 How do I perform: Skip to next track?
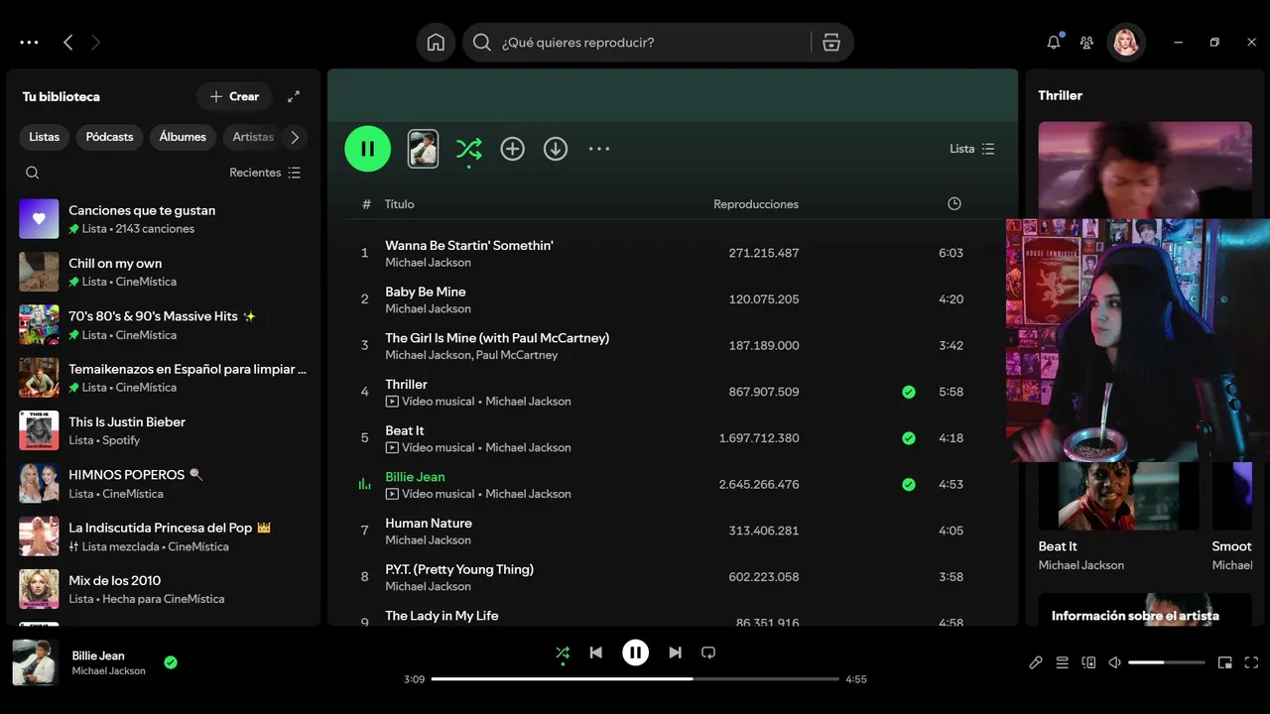coord(675,653)
